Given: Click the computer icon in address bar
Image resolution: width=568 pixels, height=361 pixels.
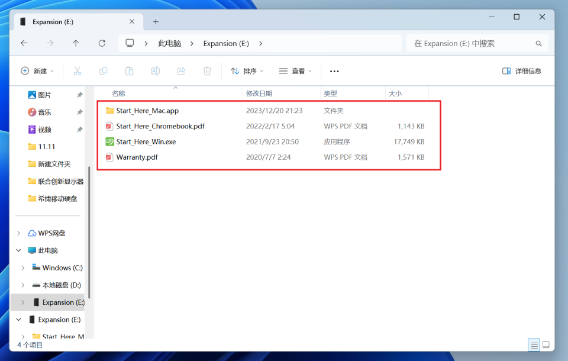Looking at the screenshot, I should tap(130, 43).
